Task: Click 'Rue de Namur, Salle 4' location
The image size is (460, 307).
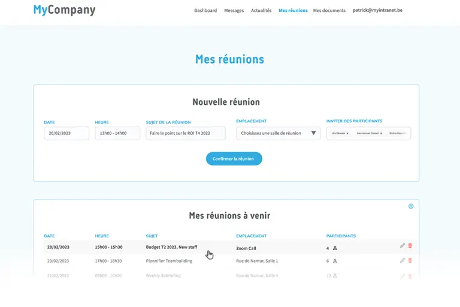Action: [257, 276]
